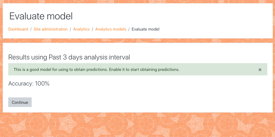Click the word "predictions." ending the alert
Image resolution: width=275 pixels, height=137 pixels.
point(169,70)
